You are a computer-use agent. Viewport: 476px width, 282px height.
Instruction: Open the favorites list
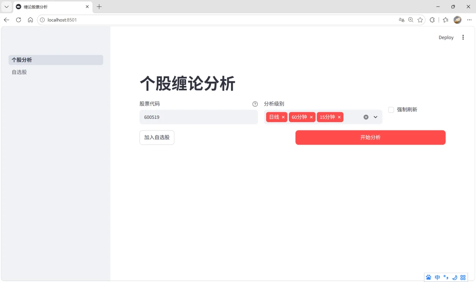445,20
